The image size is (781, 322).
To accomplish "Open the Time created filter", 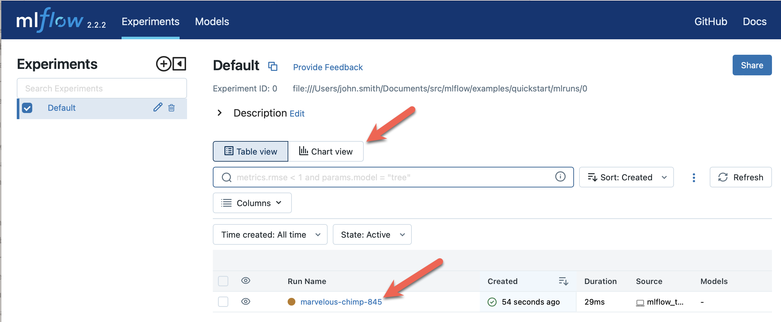I will tap(270, 234).
